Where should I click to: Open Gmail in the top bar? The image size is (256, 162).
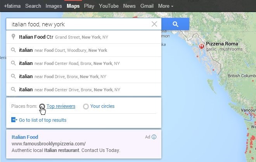pos(147,6)
